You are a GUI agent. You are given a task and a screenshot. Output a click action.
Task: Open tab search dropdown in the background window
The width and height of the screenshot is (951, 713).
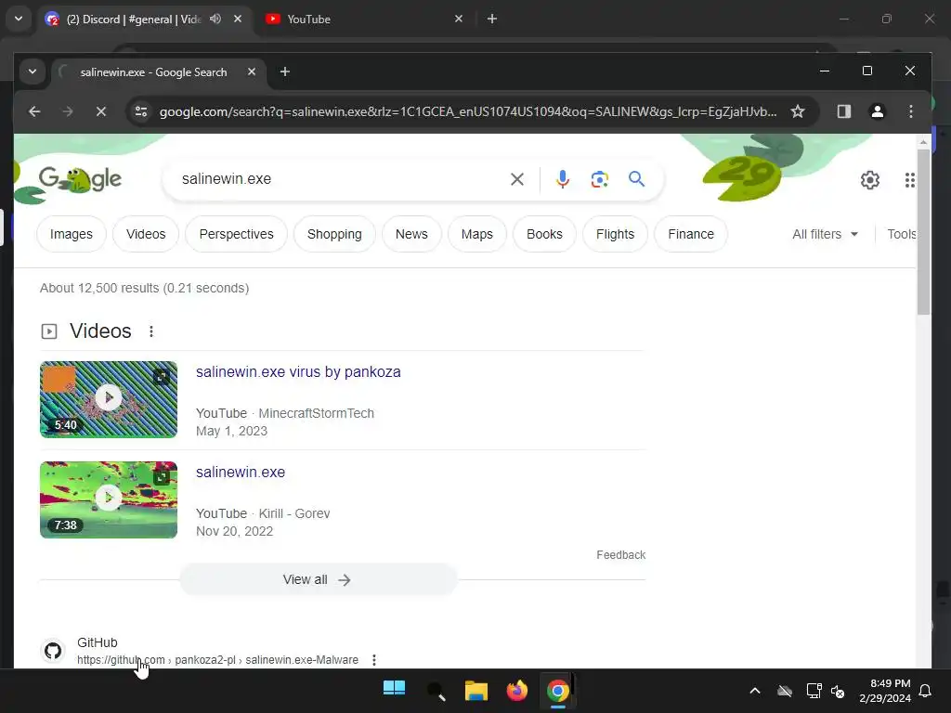(x=19, y=19)
